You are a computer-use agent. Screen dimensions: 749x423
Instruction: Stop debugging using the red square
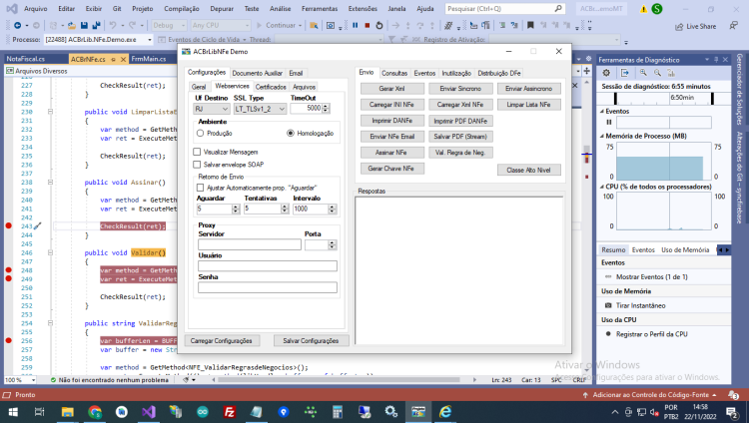[367, 25]
